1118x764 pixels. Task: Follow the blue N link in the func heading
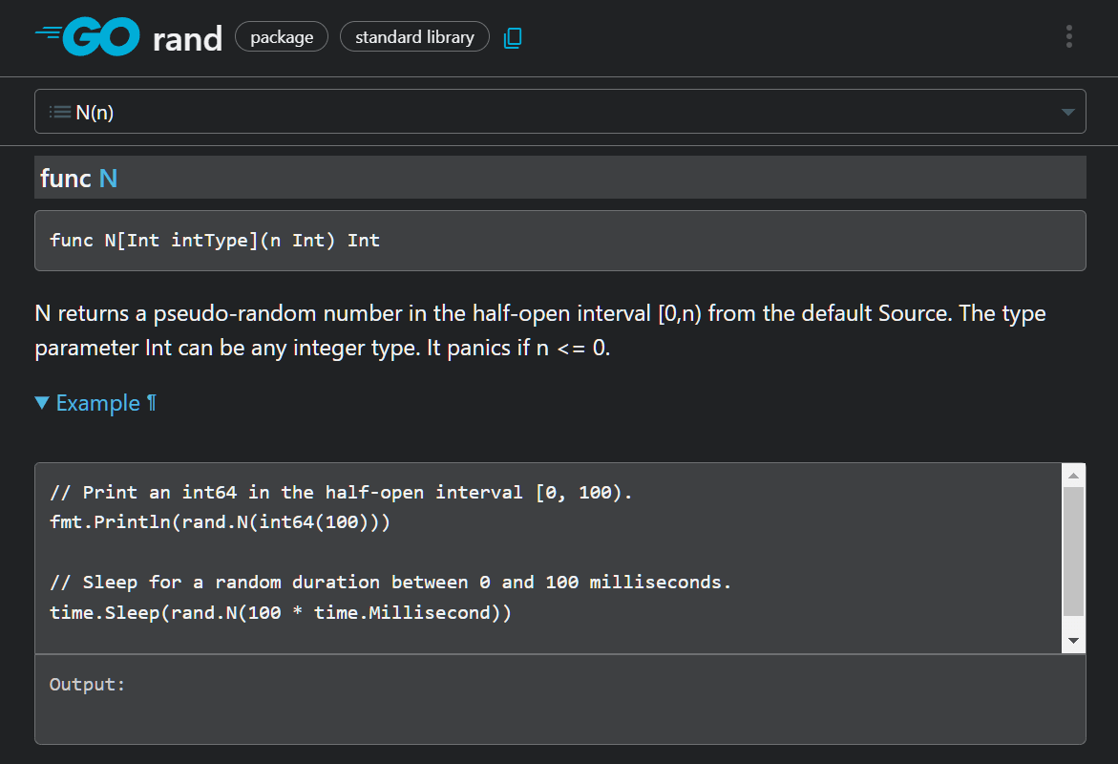pyautogui.click(x=108, y=178)
